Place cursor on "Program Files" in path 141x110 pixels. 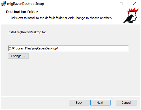tap(22, 49)
